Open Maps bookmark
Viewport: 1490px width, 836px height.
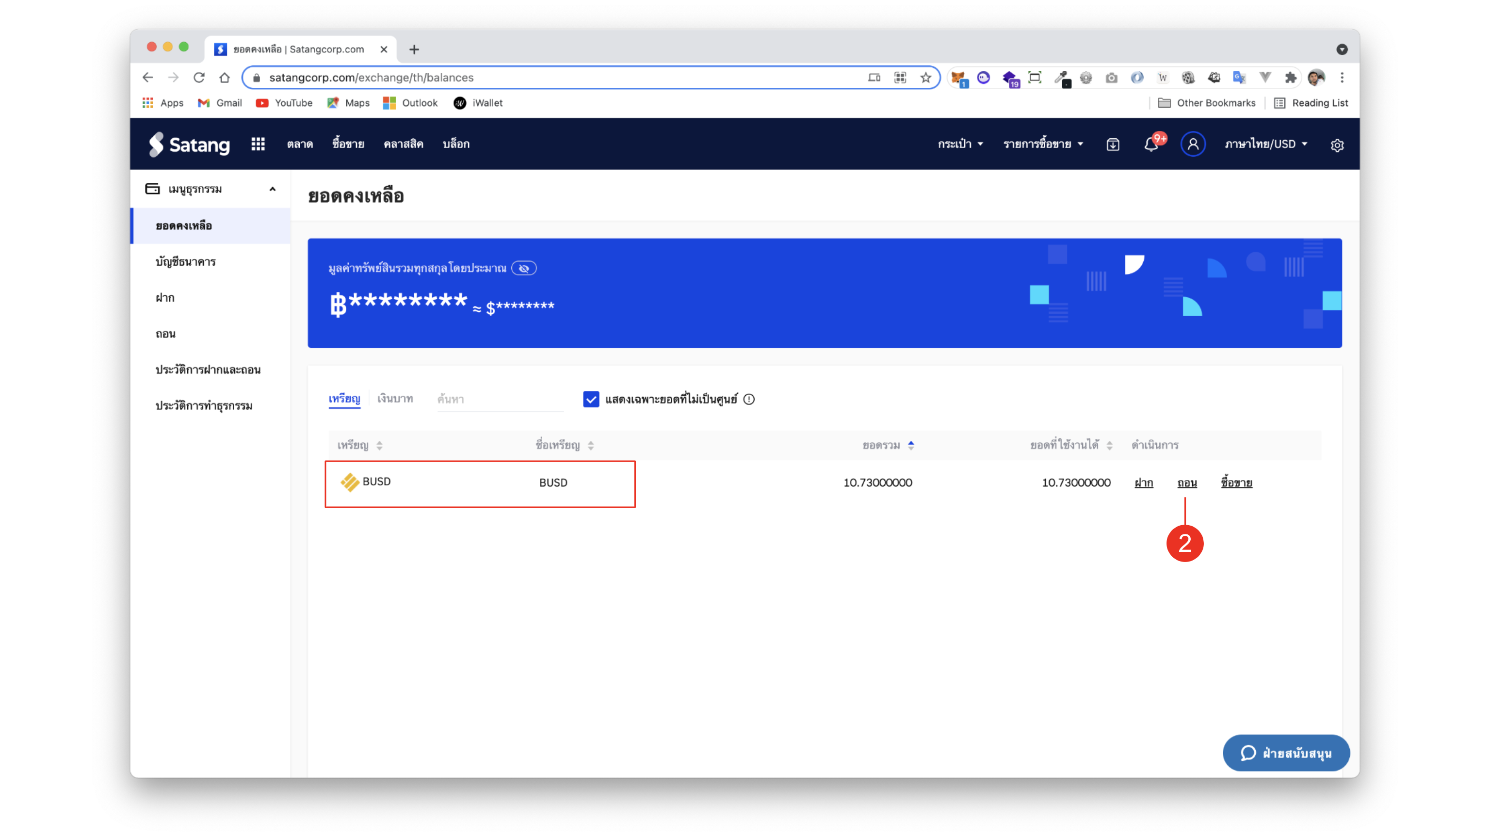coord(348,103)
